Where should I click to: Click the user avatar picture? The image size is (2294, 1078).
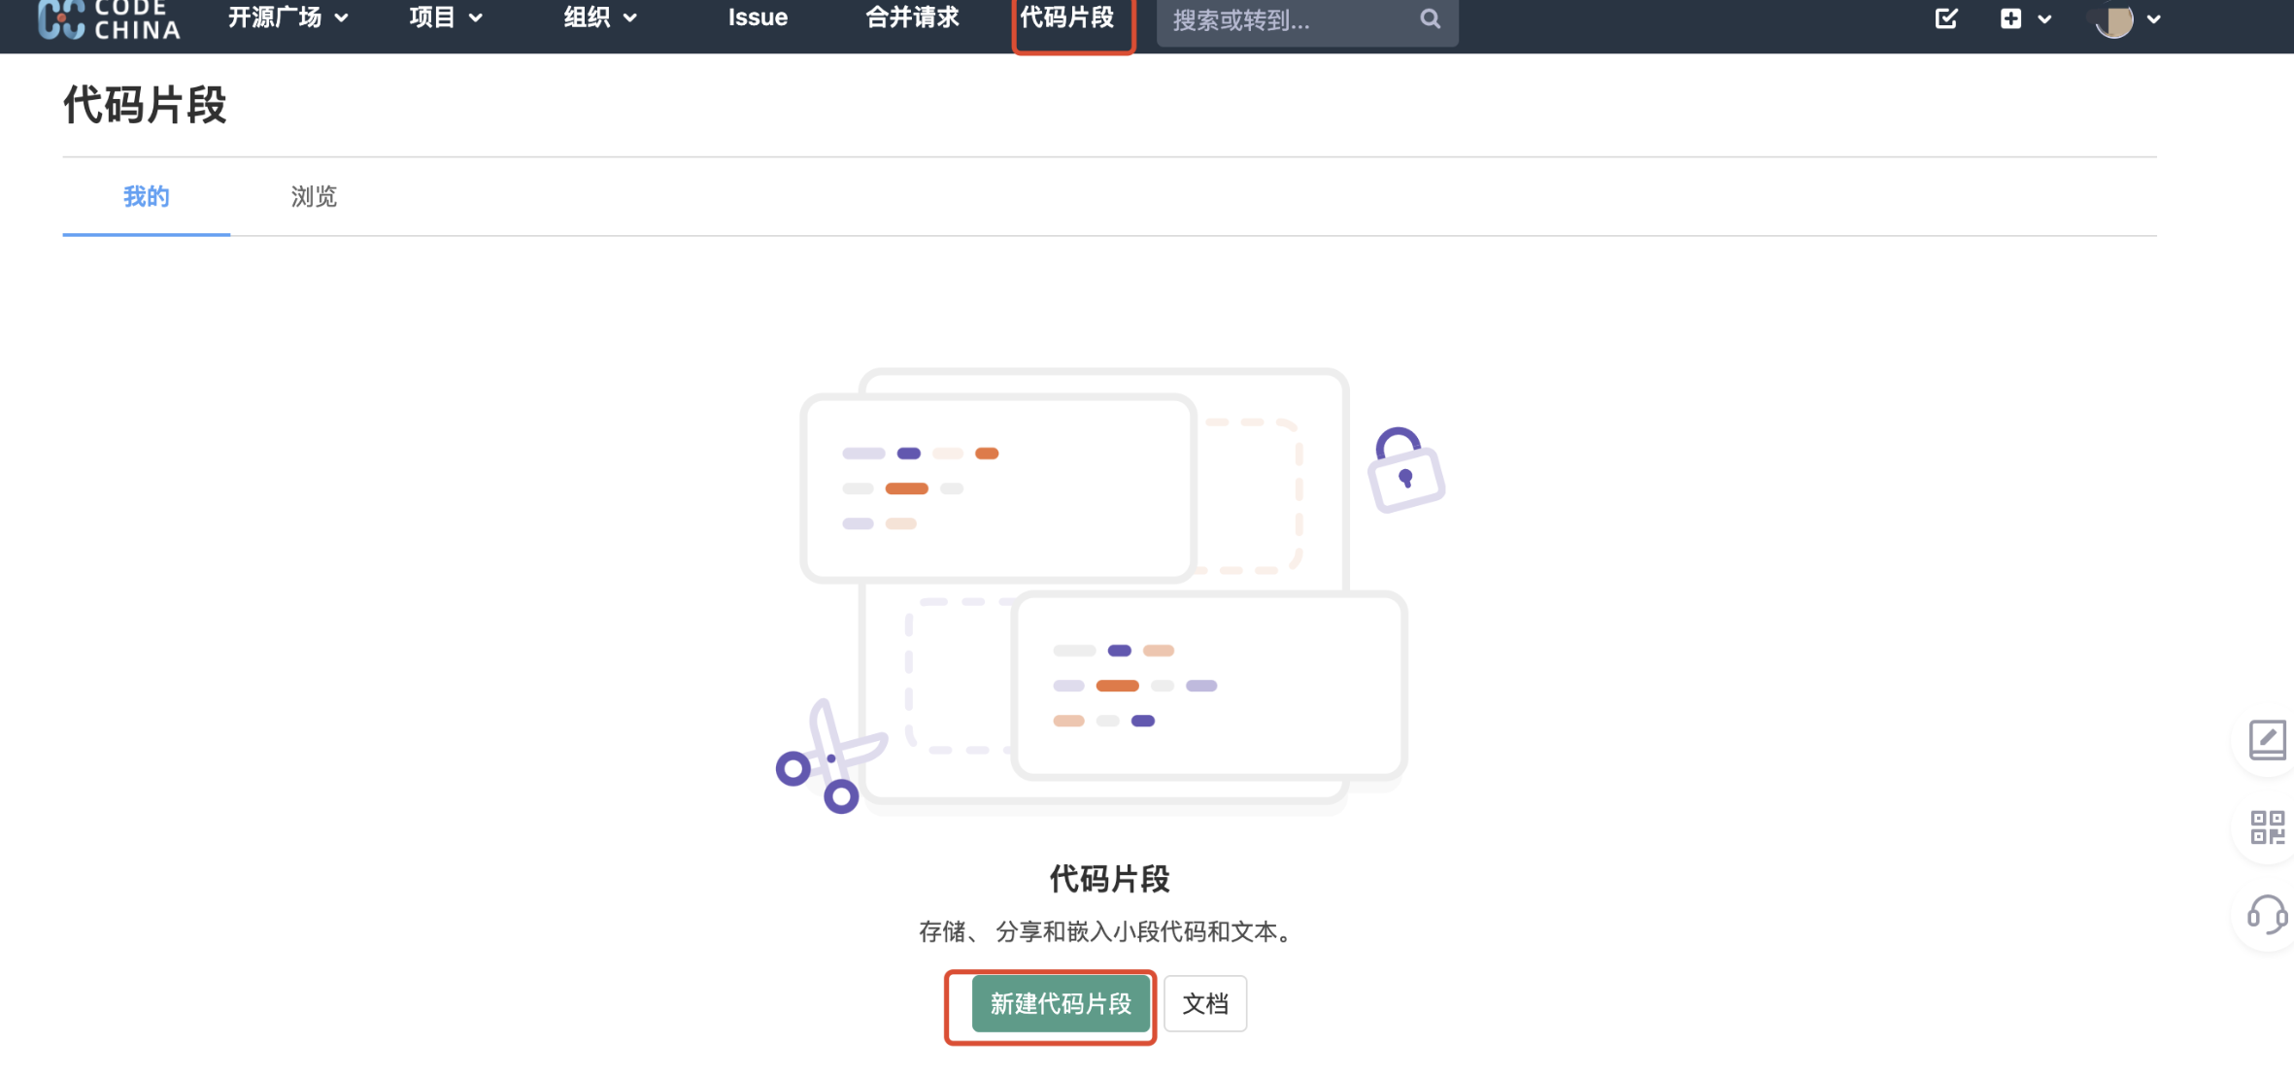tap(2114, 19)
